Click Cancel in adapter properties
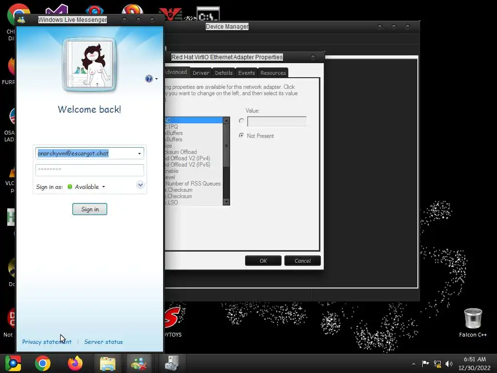 [302, 261]
